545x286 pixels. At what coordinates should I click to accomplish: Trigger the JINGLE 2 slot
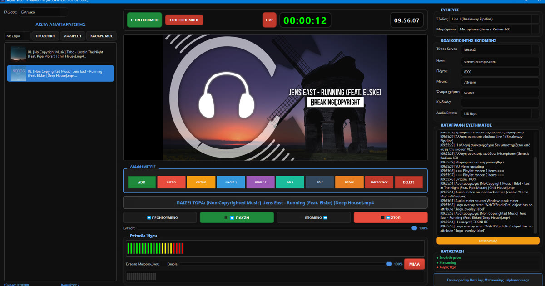click(260, 182)
